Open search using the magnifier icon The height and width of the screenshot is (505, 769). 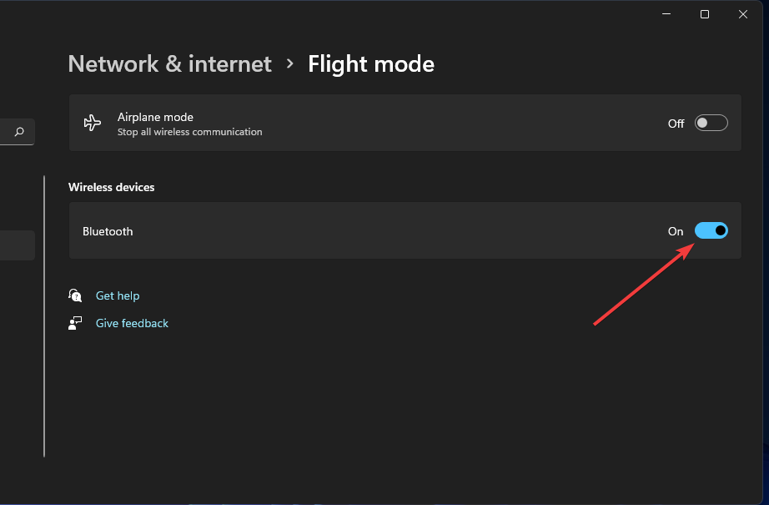(x=18, y=131)
